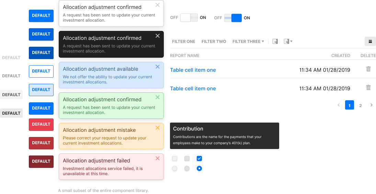The image size is (376, 194).
Task: Delete the second table row via trash icon
Action: click(x=368, y=88)
